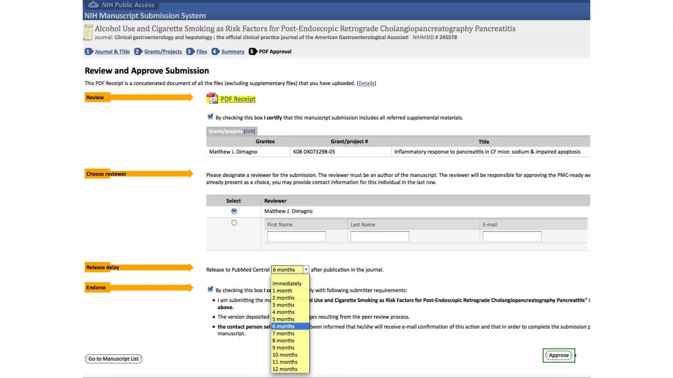Select Matthew J. Dimagno reviewer radio button
673x378 pixels.
234,211
